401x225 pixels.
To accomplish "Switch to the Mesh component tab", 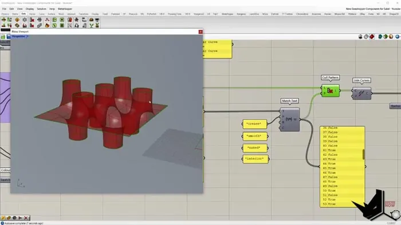I will (x=61, y=14).
